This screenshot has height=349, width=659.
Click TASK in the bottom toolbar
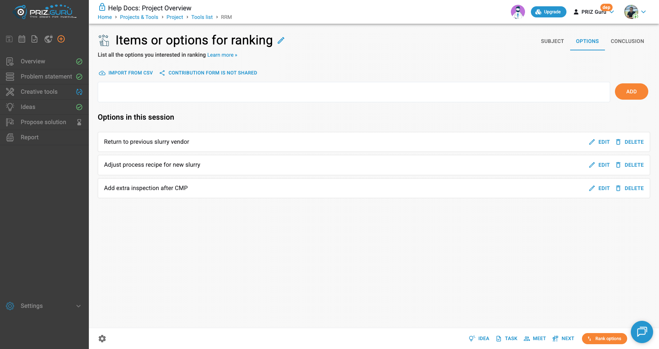point(507,339)
